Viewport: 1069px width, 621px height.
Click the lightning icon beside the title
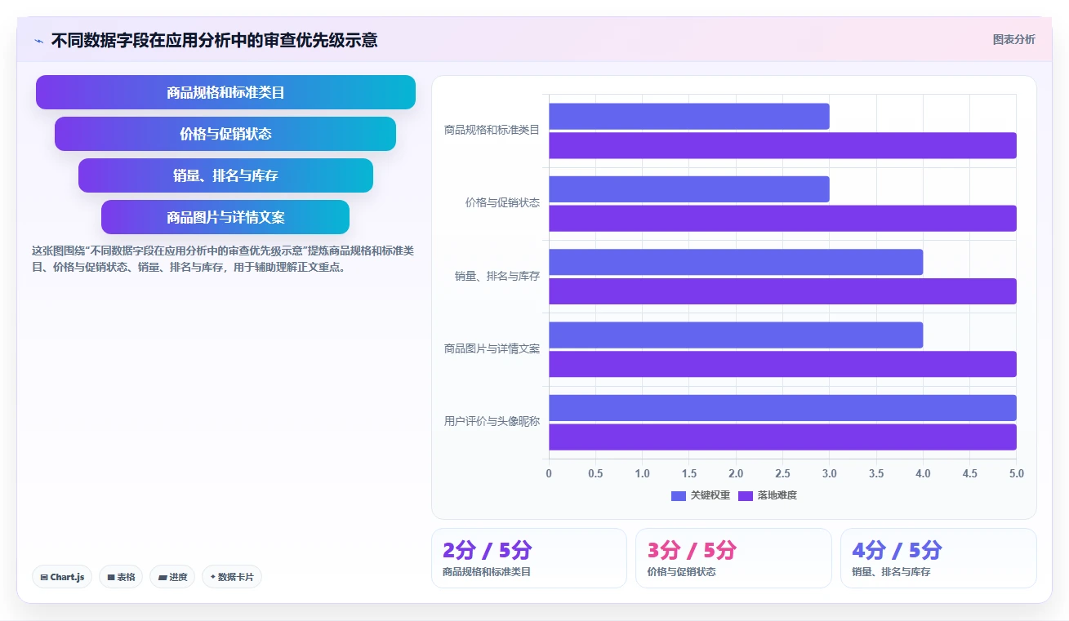(38, 41)
